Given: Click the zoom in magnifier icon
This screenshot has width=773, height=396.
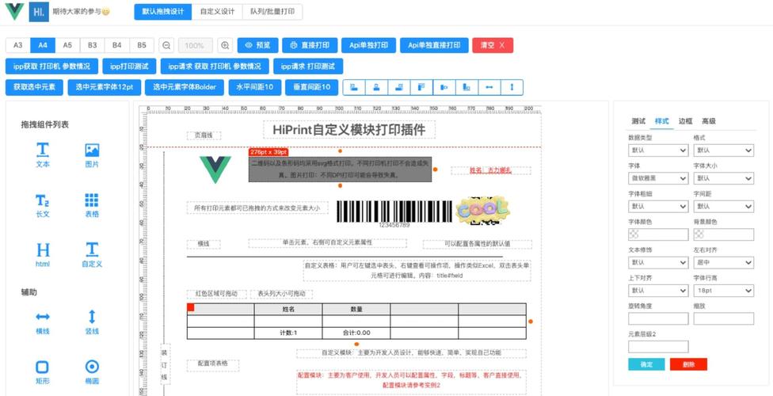Looking at the screenshot, I should (x=225, y=45).
